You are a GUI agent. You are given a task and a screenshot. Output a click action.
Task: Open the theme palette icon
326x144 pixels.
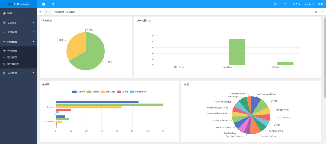pyautogui.click(x=275, y=4)
